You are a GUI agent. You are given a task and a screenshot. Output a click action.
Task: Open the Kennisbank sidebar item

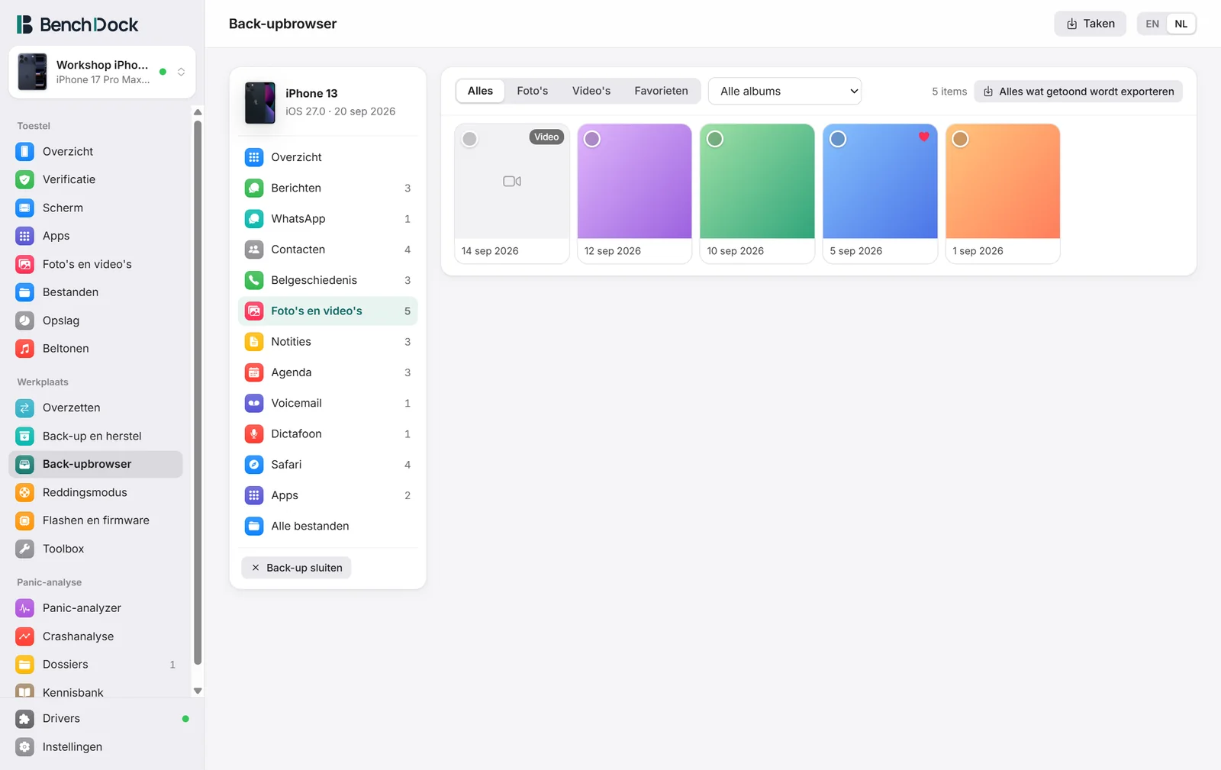click(95, 691)
